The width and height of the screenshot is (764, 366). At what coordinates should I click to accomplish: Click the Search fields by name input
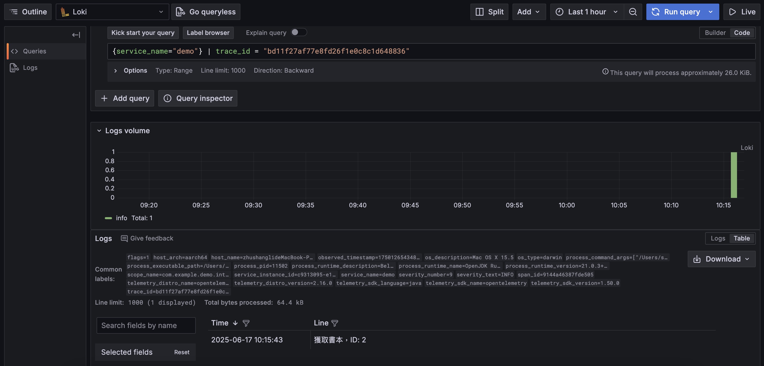coord(146,325)
